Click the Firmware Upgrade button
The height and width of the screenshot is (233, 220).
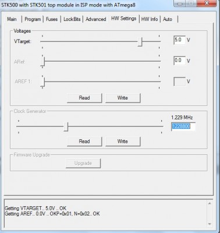[x=83, y=163]
